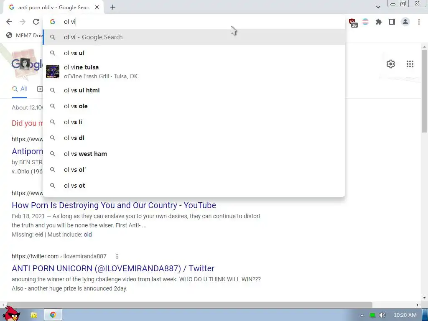Click the Angry Birds start button

coord(11,314)
